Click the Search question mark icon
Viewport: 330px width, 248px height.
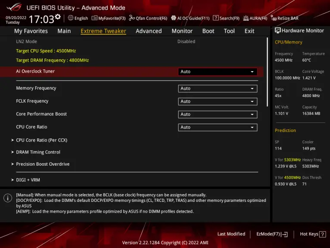[x=215, y=18]
